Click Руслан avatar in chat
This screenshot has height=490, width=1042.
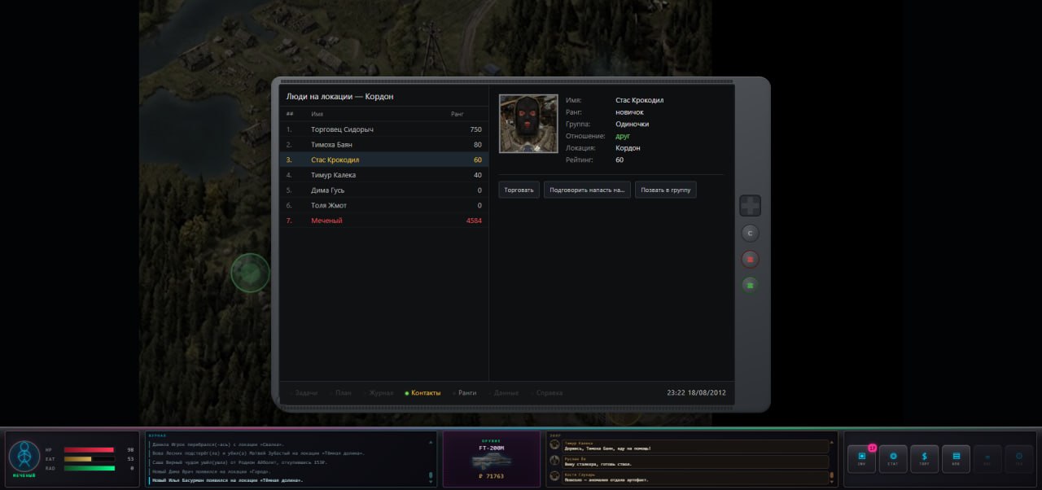[x=554, y=460]
